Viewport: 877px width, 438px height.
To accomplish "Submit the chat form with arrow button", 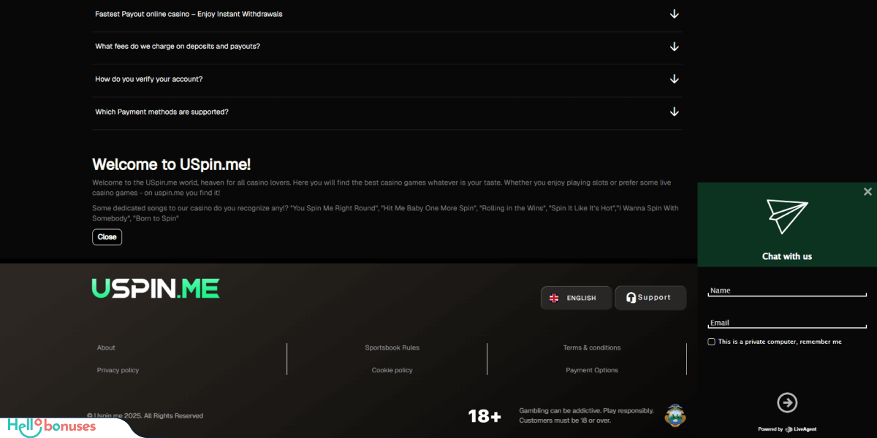I will pos(787,402).
